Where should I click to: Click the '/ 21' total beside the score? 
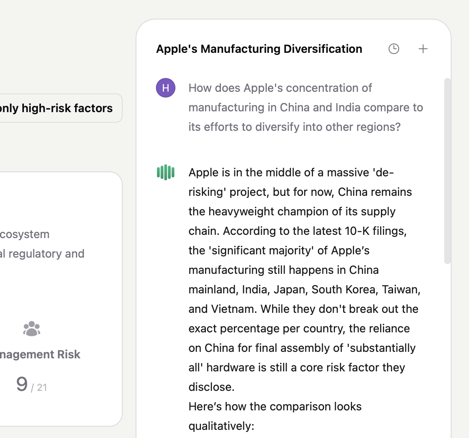tap(39, 388)
